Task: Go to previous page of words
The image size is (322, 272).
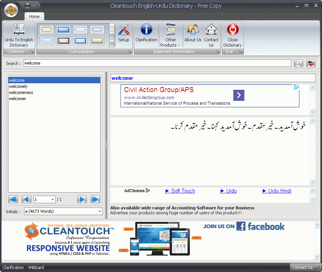Action: pos(26,199)
